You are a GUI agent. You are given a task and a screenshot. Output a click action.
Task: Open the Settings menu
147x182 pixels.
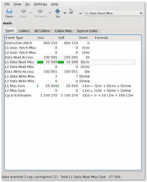click(40, 4)
